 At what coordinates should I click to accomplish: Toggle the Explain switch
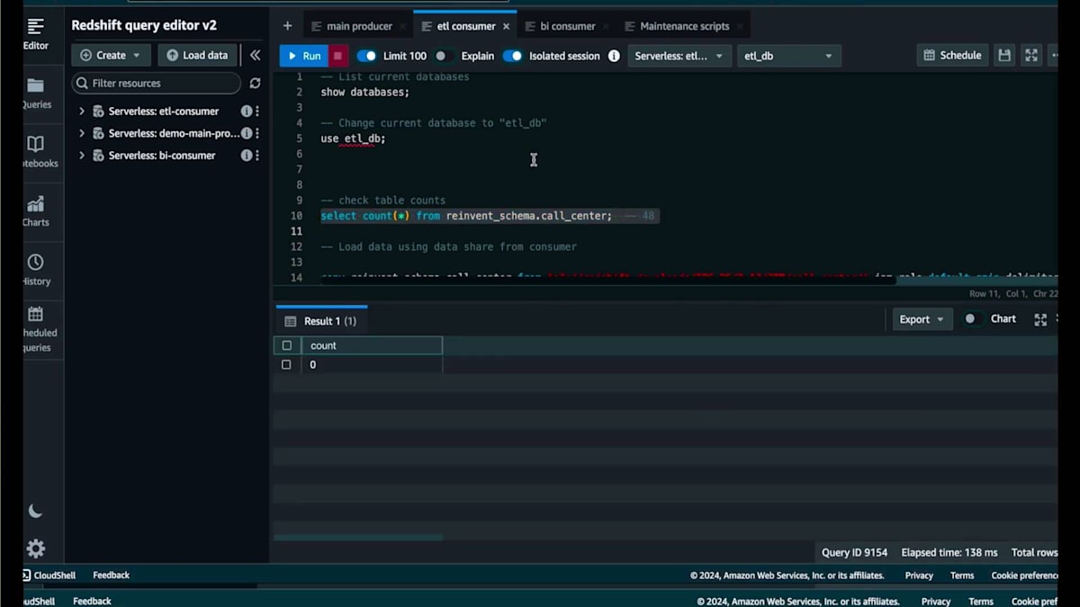click(x=444, y=56)
